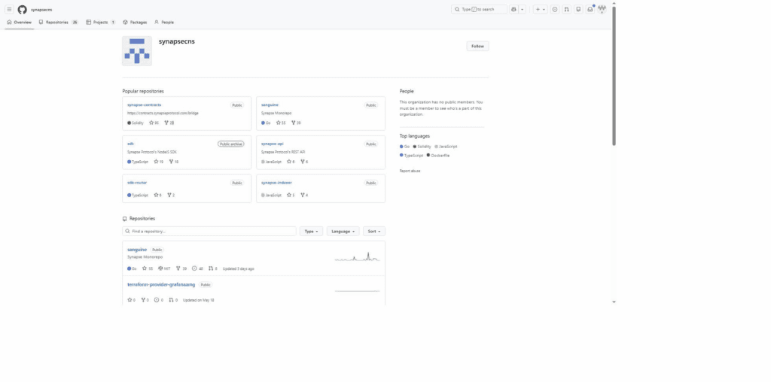Click the GitHub Octocat logo

point(22,9)
